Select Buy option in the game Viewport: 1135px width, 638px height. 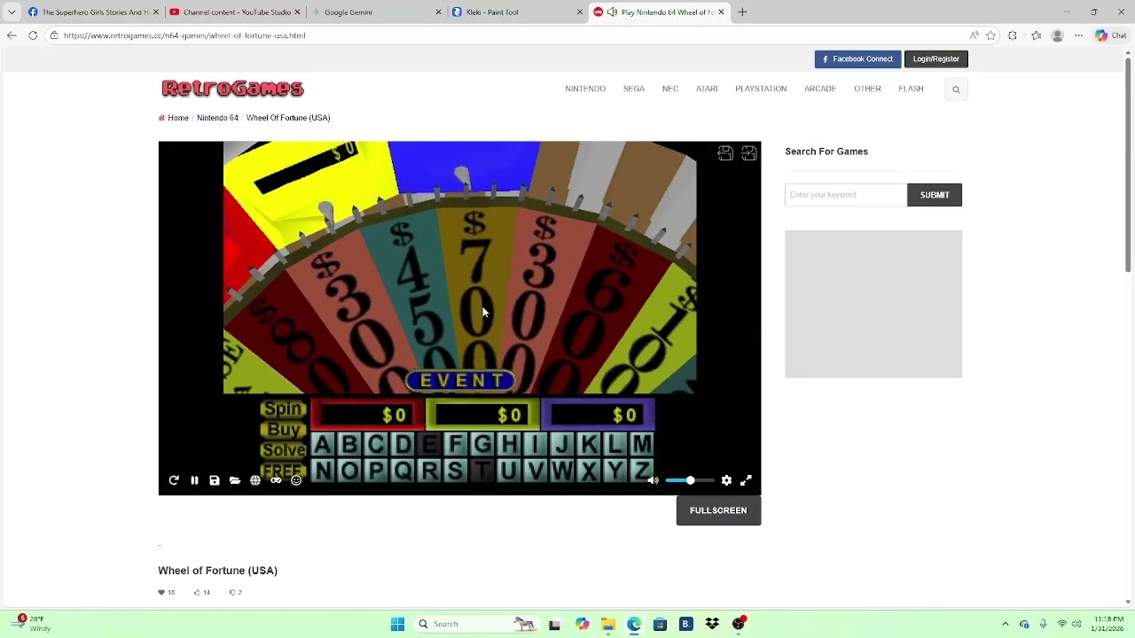(x=284, y=430)
